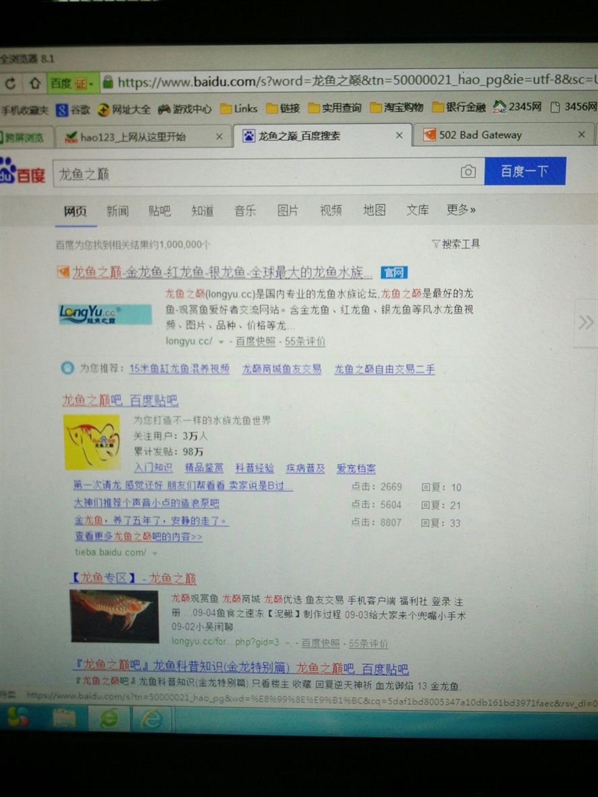Open the 淘宝购物 bookmark folder
This screenshot has width=598, height=797.
click(397, 107)
